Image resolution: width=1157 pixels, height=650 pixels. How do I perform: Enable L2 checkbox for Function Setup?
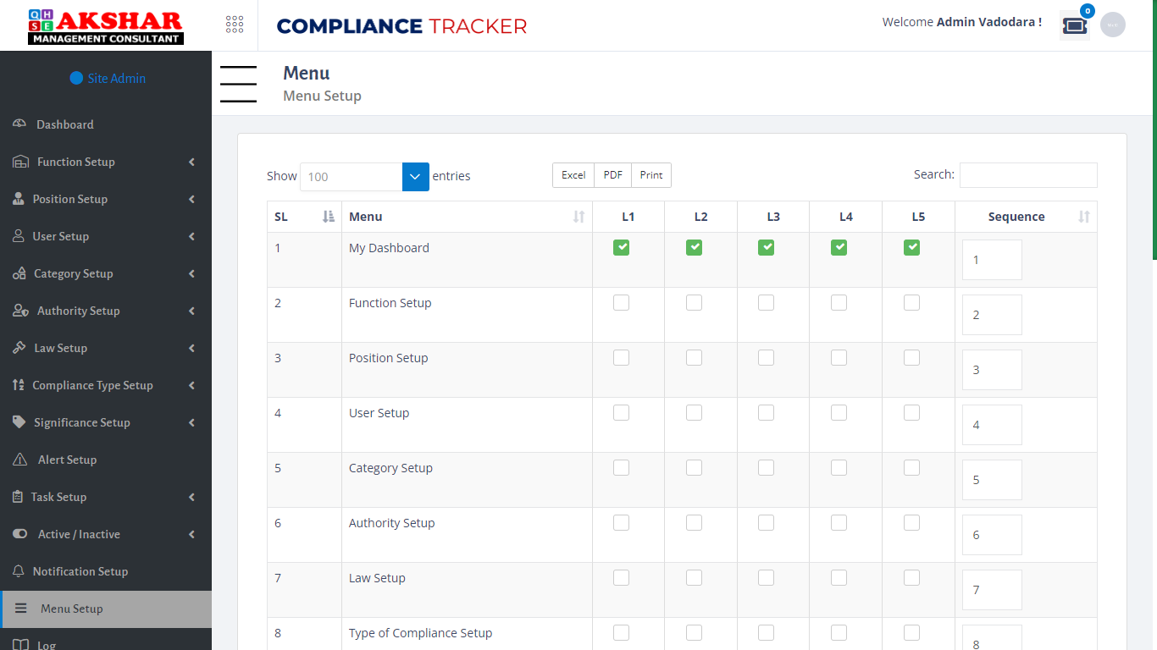(x=694, y=302)
